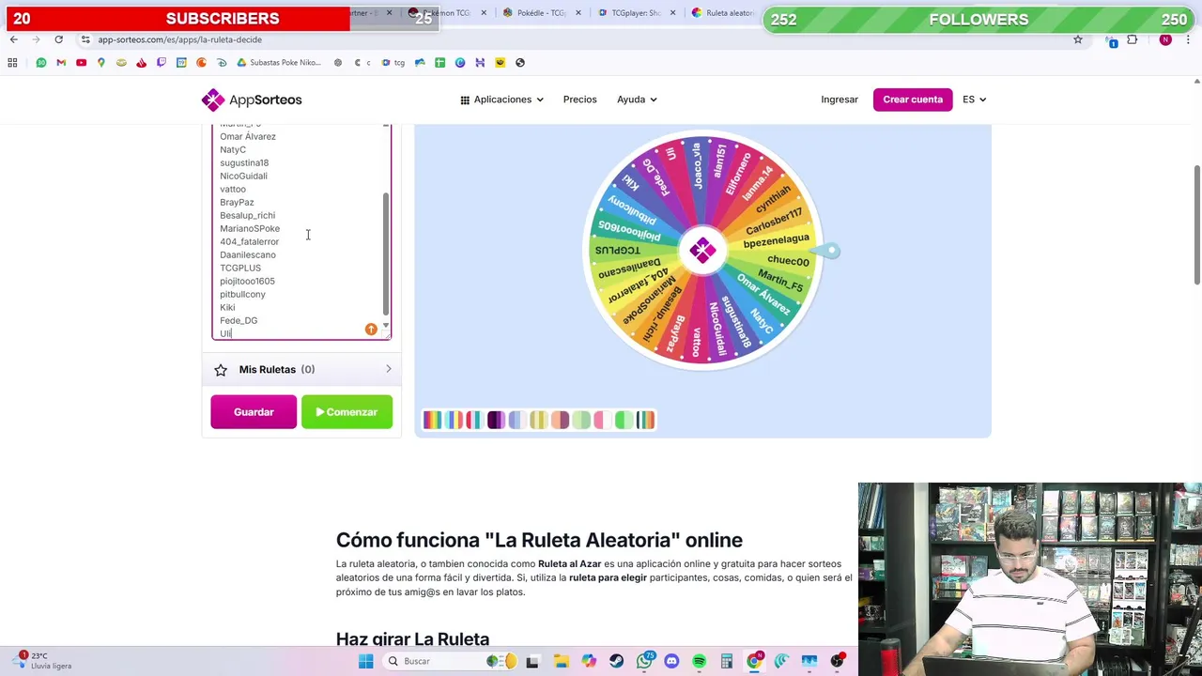Viewport: 1202px width, 676px height.
Task: Click the star icon beside Mis Ruletas
Action: 221,370
